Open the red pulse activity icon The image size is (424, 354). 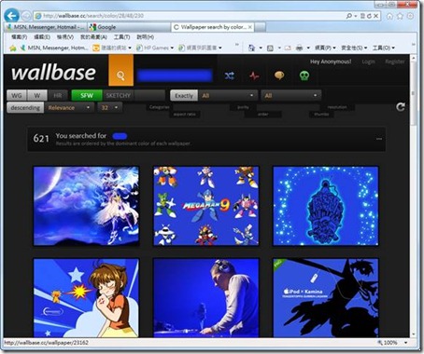(x=254, y=75)
